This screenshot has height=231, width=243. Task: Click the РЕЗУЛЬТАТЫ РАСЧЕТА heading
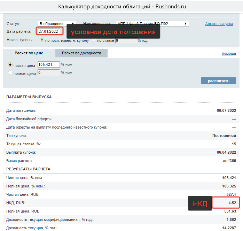(x=28, y=169)
